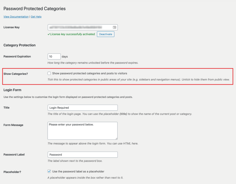
Task: Focus the Password Label input box
Action: tap(83, 154)
